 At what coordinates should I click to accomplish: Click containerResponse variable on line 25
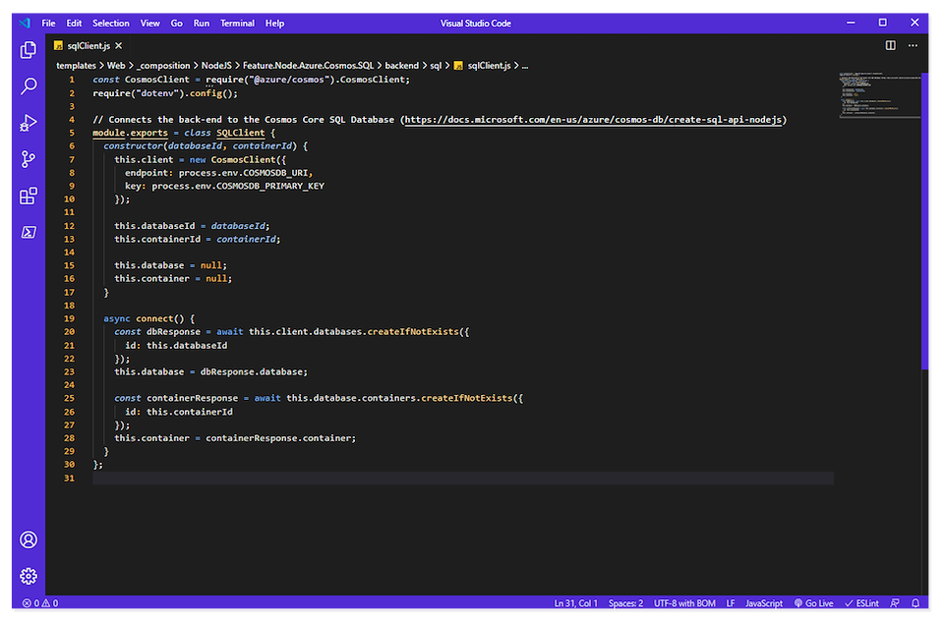point(192,398)
